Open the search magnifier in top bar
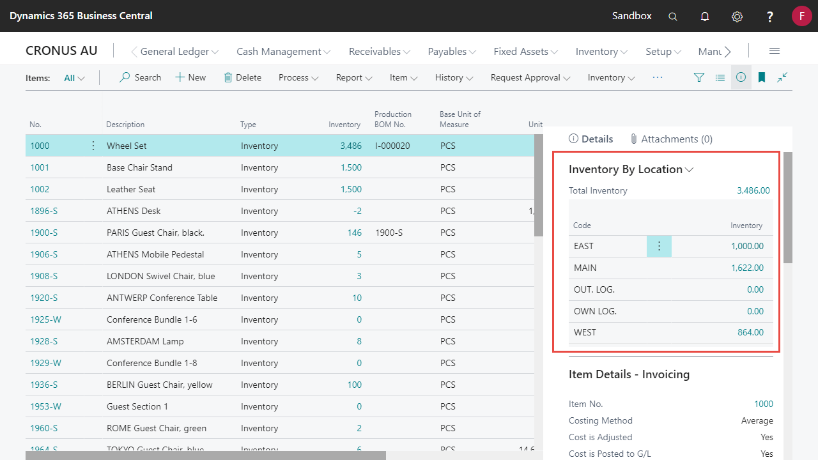The width and height of the screenshot is (818, 460). (673, 17)
